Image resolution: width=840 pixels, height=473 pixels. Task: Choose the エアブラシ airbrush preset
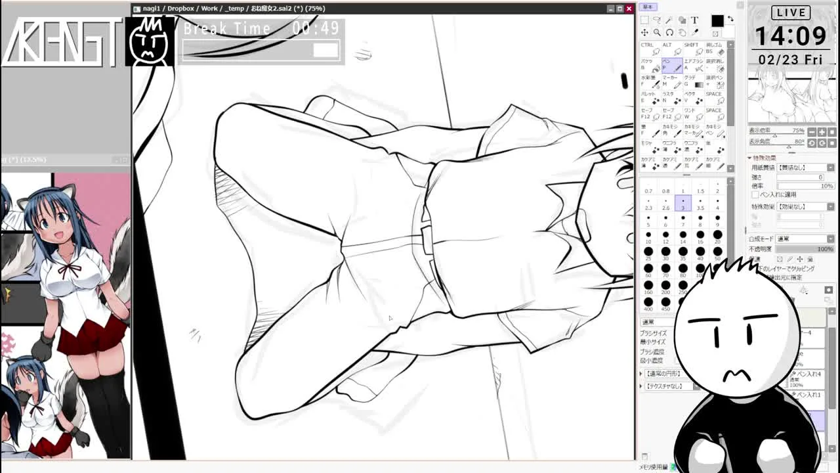[x=693, y=66]
